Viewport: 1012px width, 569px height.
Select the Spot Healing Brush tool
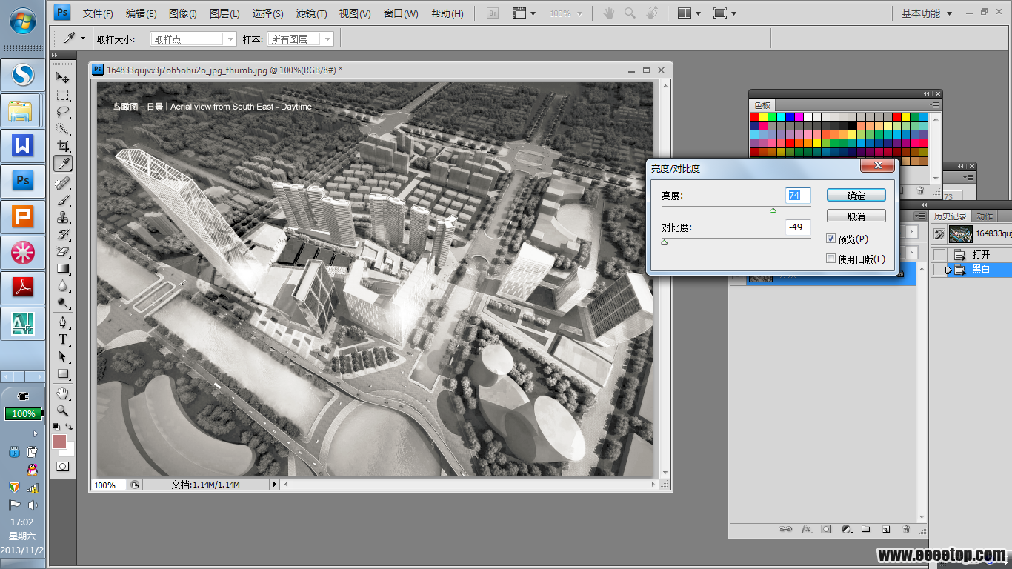[x=63, y=183]
